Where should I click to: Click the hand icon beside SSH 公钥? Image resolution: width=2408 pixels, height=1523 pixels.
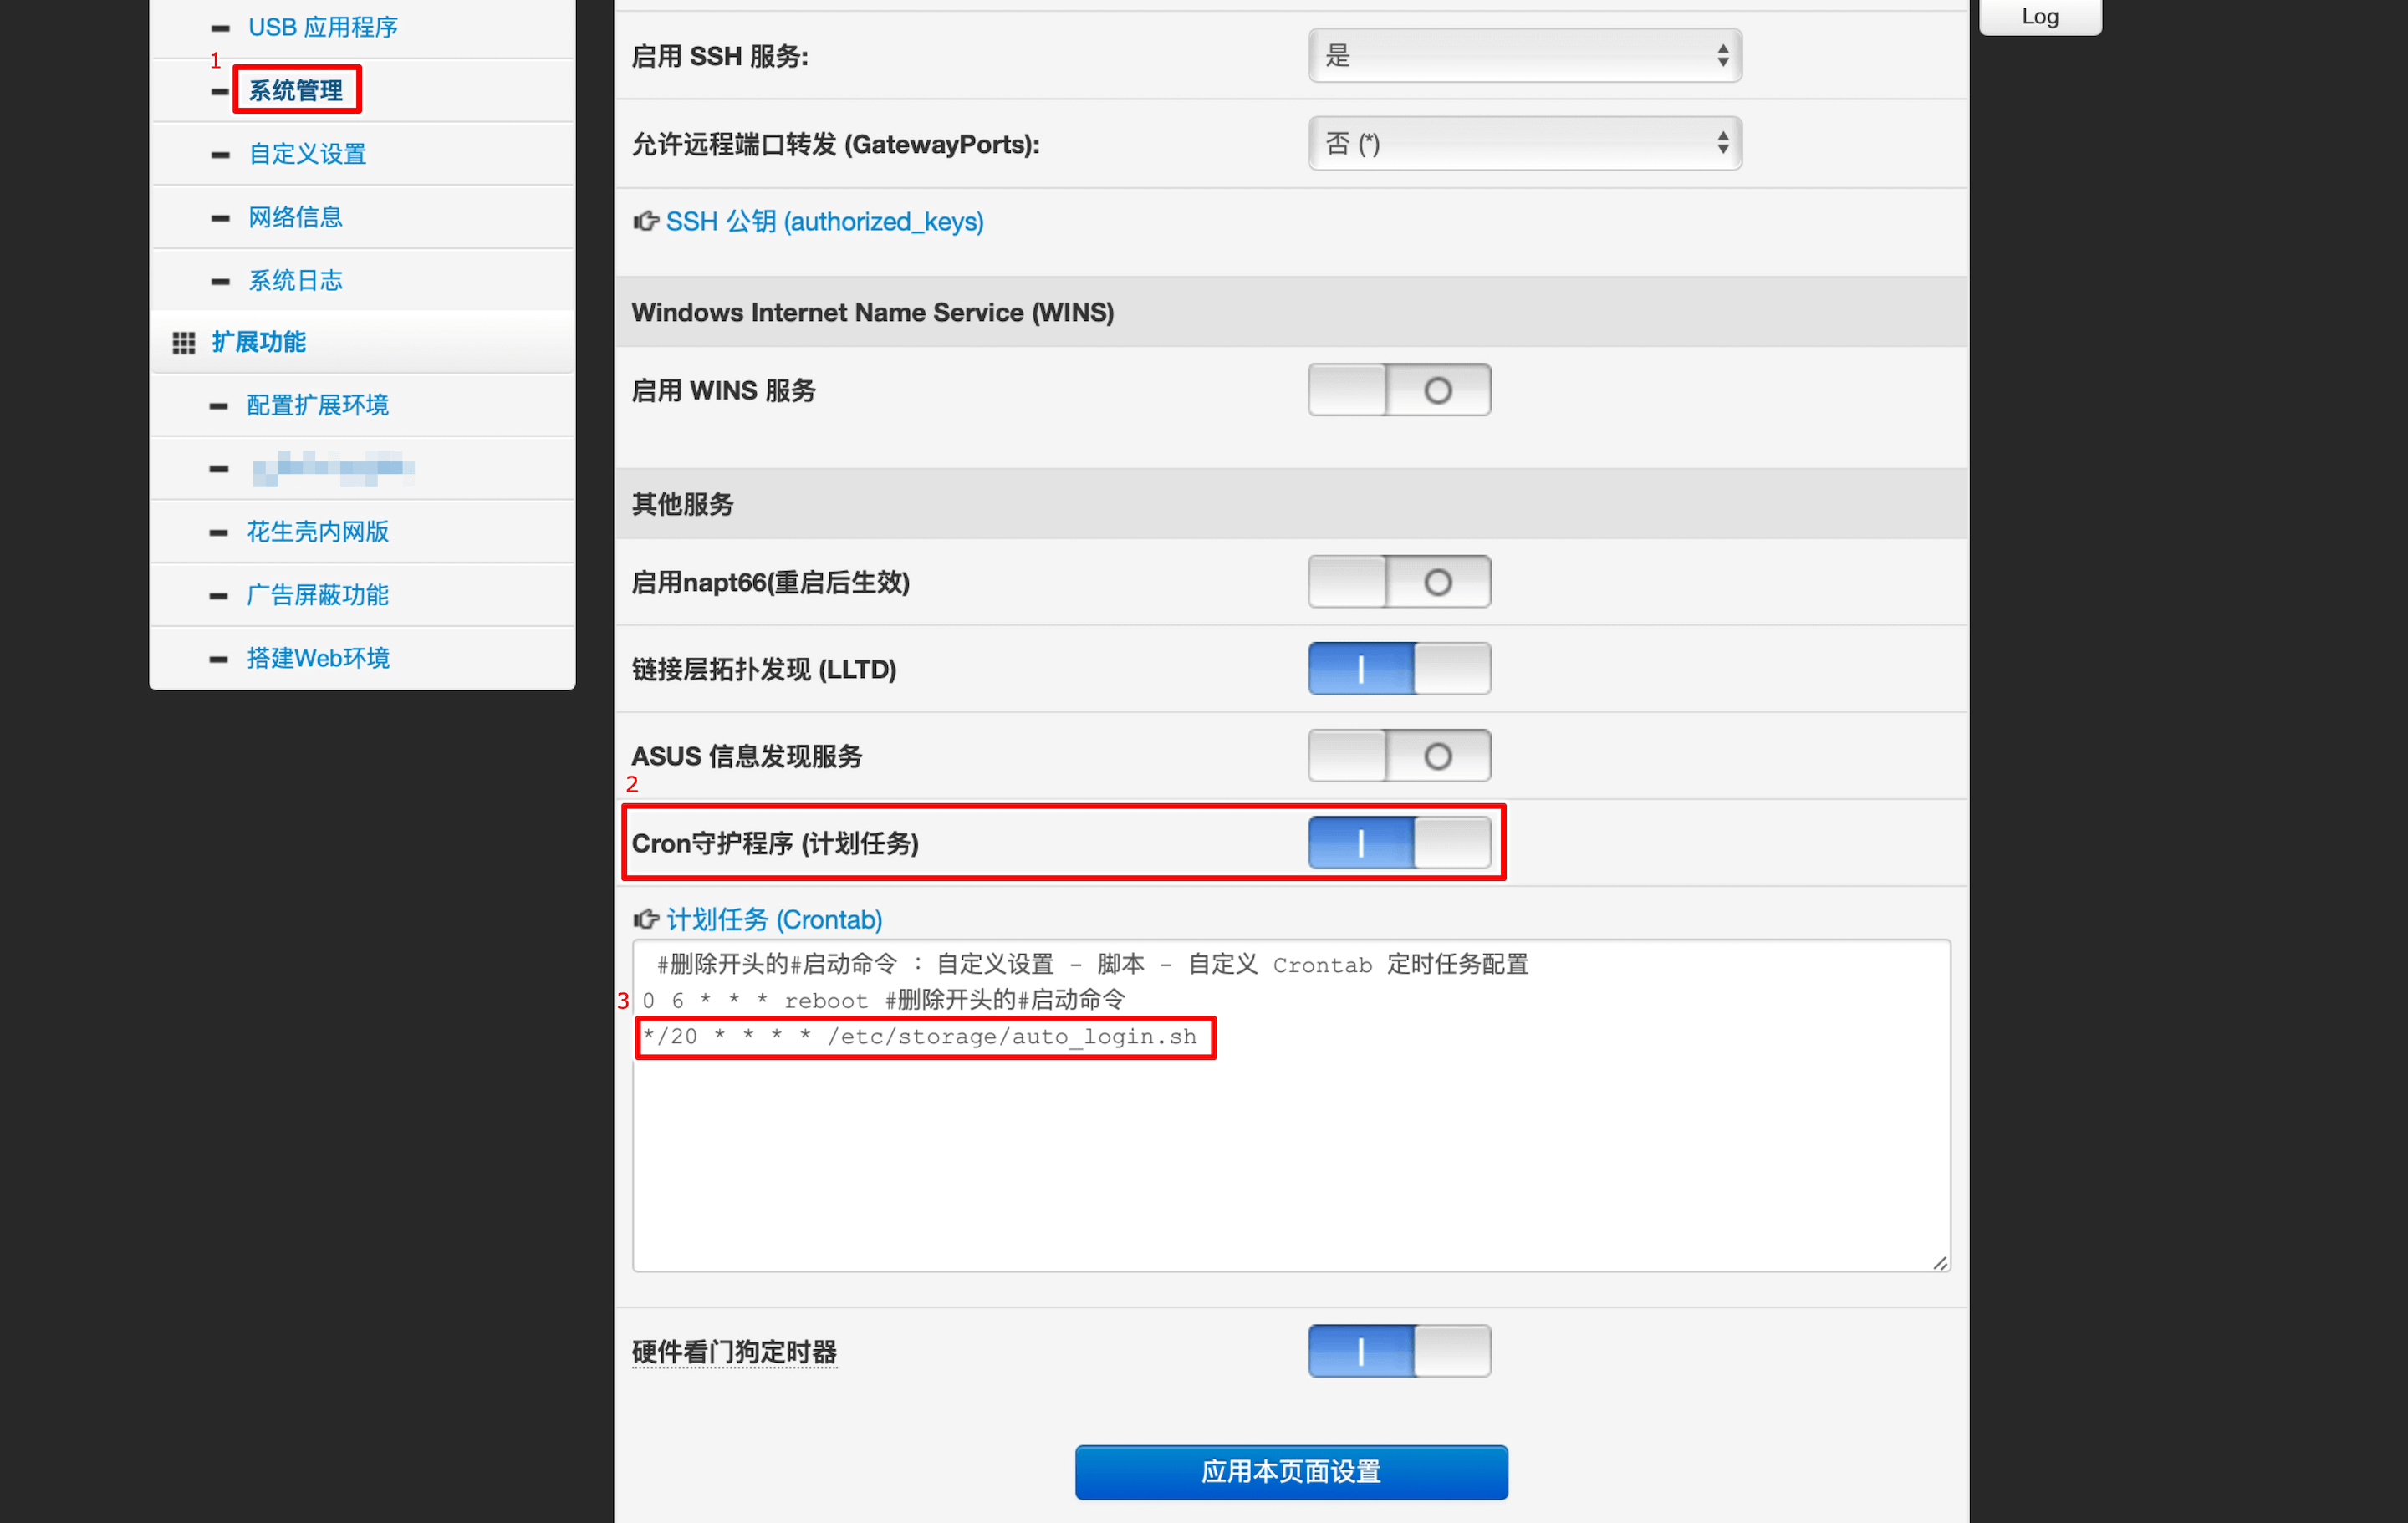click(x=645, y=221)
